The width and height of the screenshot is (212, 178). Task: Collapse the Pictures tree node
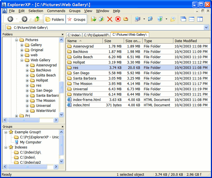click(17, 40)
